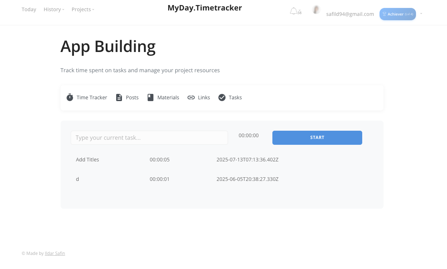Open the Ildar Safin footer link
Viewport: 447px width, 269px height.
tap(55, 253)
